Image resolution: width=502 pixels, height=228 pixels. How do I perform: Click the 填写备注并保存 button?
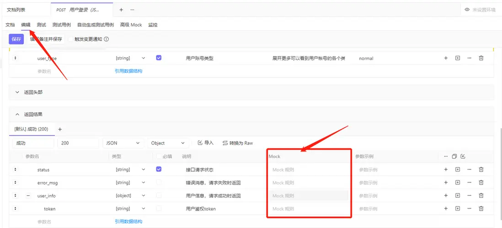pos(46,39)
